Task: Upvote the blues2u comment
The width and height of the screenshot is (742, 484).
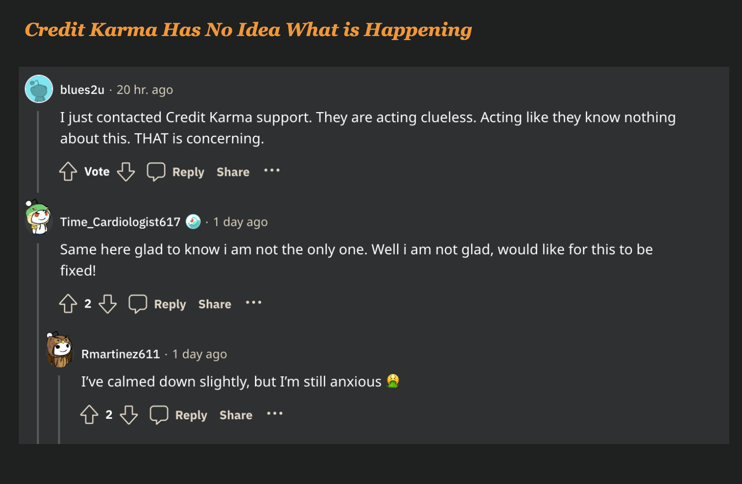Action: [x=68, y=171]
